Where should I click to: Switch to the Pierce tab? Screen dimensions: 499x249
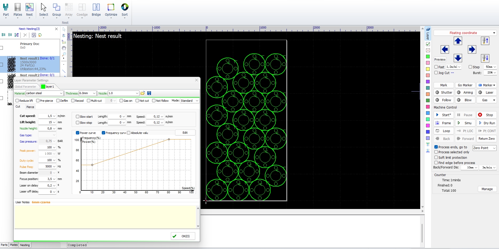[30, 107]
